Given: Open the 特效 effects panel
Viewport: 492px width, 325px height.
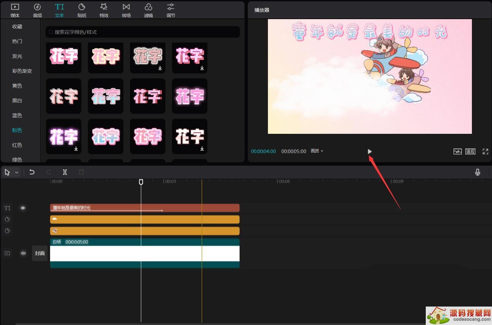Looking at the screenshot, I should 104,10.
